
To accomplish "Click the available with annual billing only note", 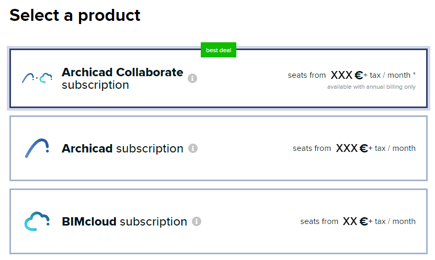I will coord(371,87).
